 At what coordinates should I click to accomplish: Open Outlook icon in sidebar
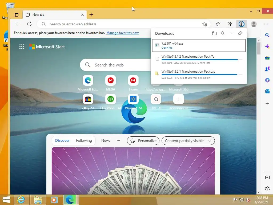(267, 91)
